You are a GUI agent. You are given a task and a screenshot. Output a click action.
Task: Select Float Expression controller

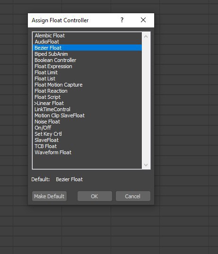tap(87, 66)
